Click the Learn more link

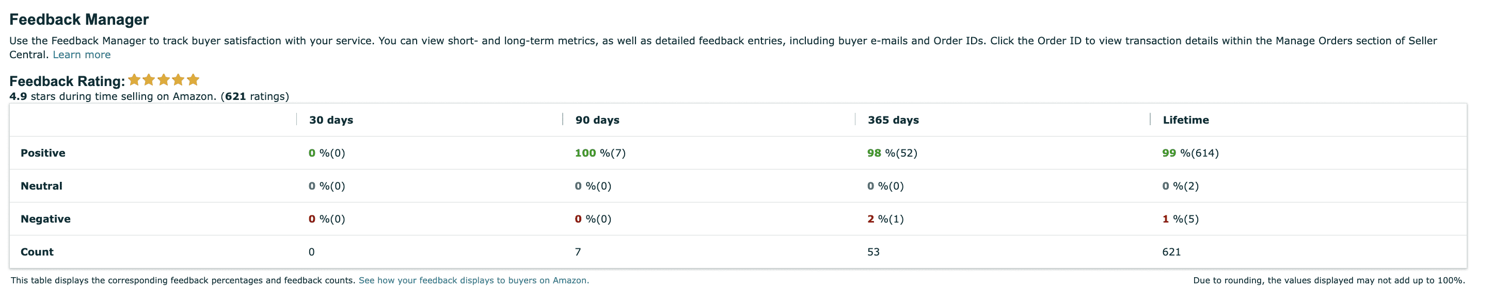(x=81, y=55)
